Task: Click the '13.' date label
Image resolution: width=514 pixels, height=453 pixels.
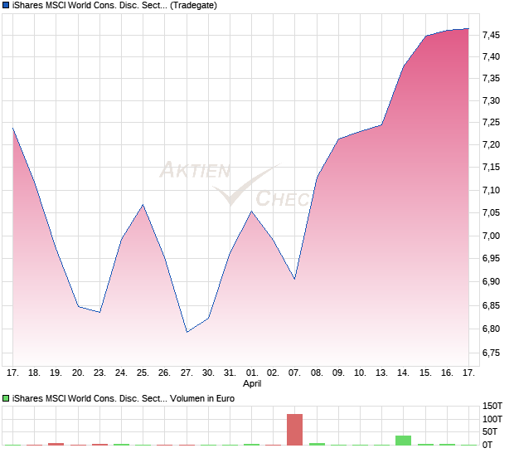Action: pyautogui.click(x=381, y=373)
